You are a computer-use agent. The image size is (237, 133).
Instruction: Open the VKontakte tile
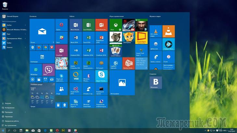pyautogui.click(x=156, y=83)
